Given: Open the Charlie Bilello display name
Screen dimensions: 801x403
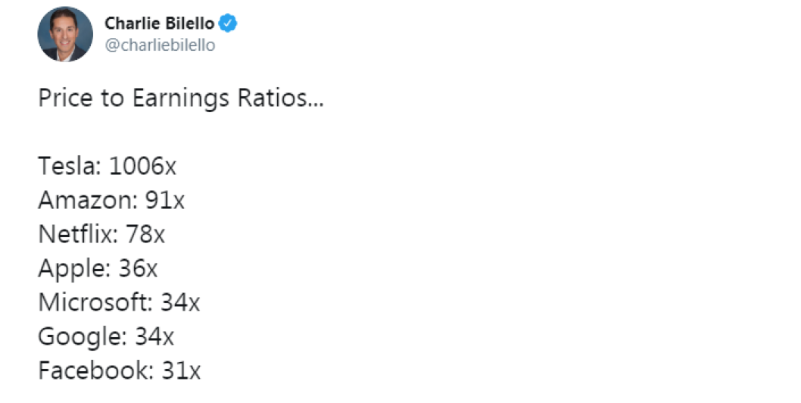Looking at the screenshot, I should (160, 23).
